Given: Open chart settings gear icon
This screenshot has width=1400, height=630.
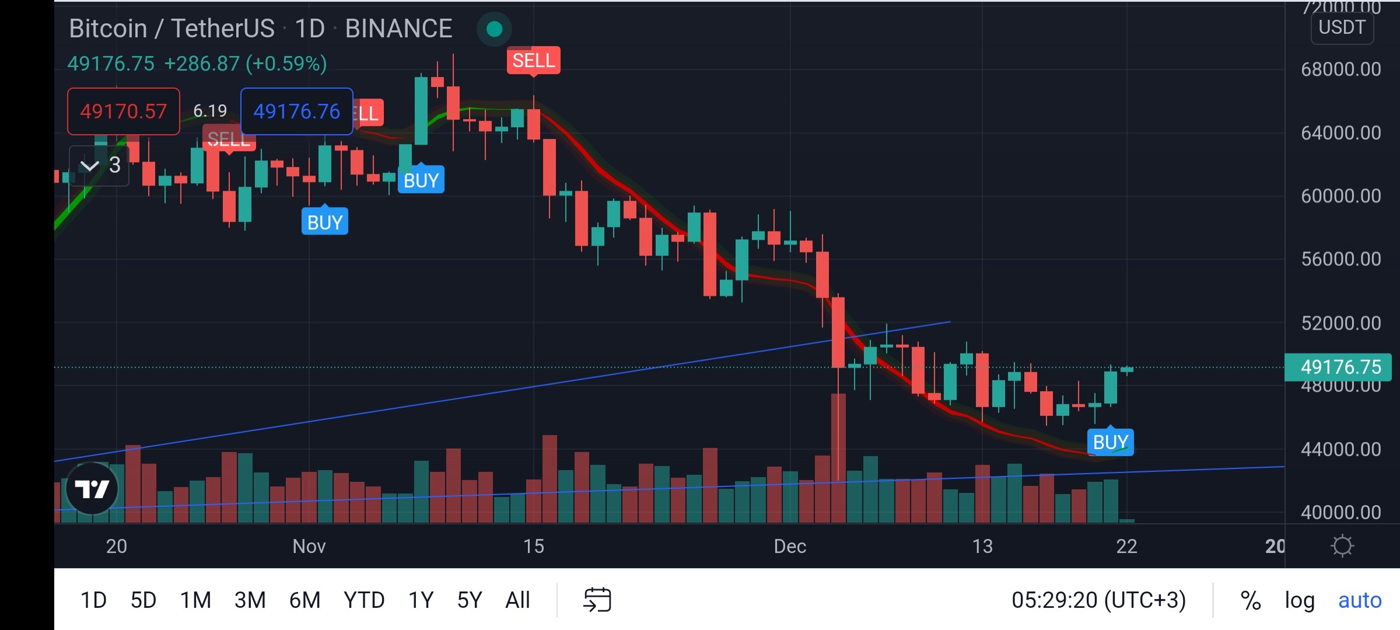Looking at the screenshot, I should 1342,546.
